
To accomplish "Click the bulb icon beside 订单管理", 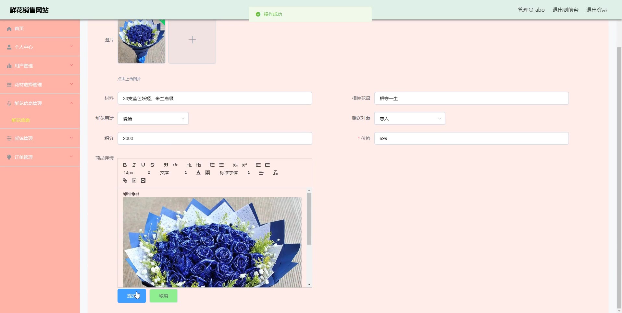I will tap(9, 157).
